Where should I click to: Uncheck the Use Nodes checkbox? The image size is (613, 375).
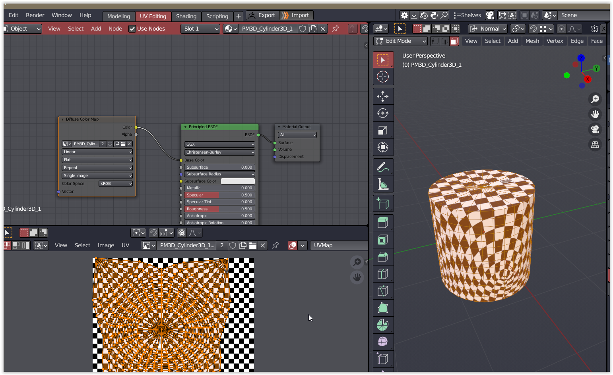point(132,29)
